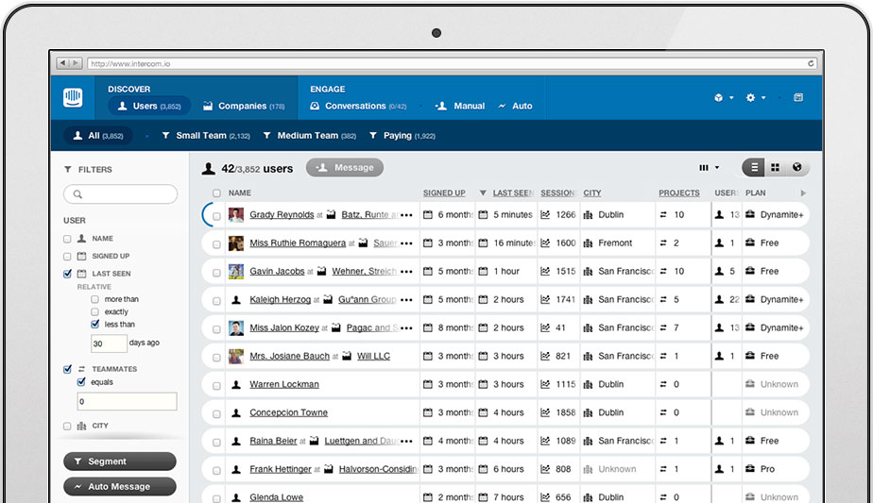Switch to map globe view
This screenshot has height=503, width=873.
(x=797, y=167)
